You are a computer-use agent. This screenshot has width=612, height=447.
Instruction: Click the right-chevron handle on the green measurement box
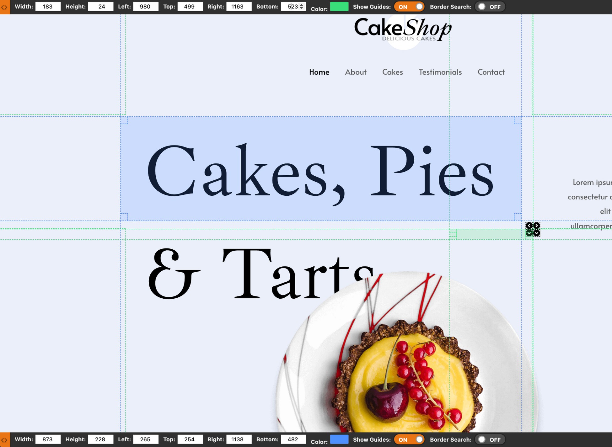537,226
